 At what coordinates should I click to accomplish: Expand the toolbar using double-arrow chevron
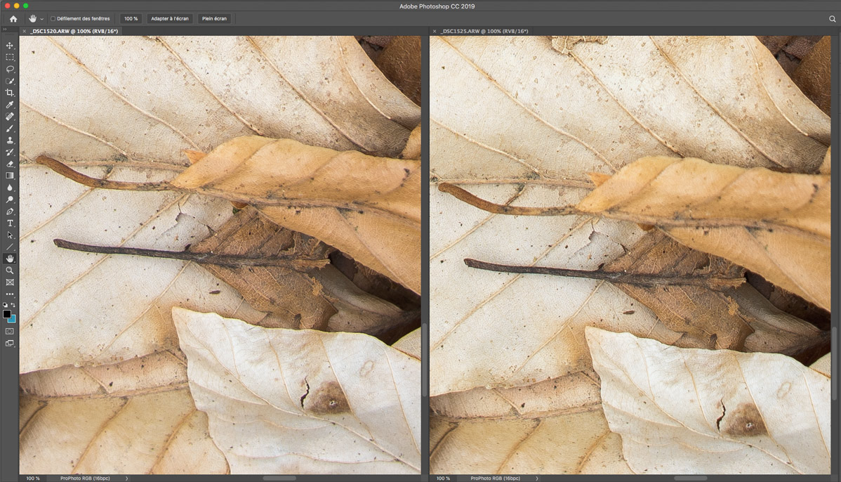[4, 30]
